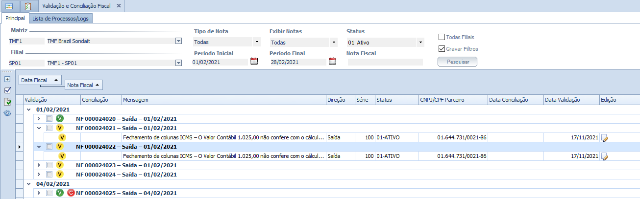Check the checkbox for NF 000024023
Image resolution: width=640 pixels, height=199 pixels.
49,165
